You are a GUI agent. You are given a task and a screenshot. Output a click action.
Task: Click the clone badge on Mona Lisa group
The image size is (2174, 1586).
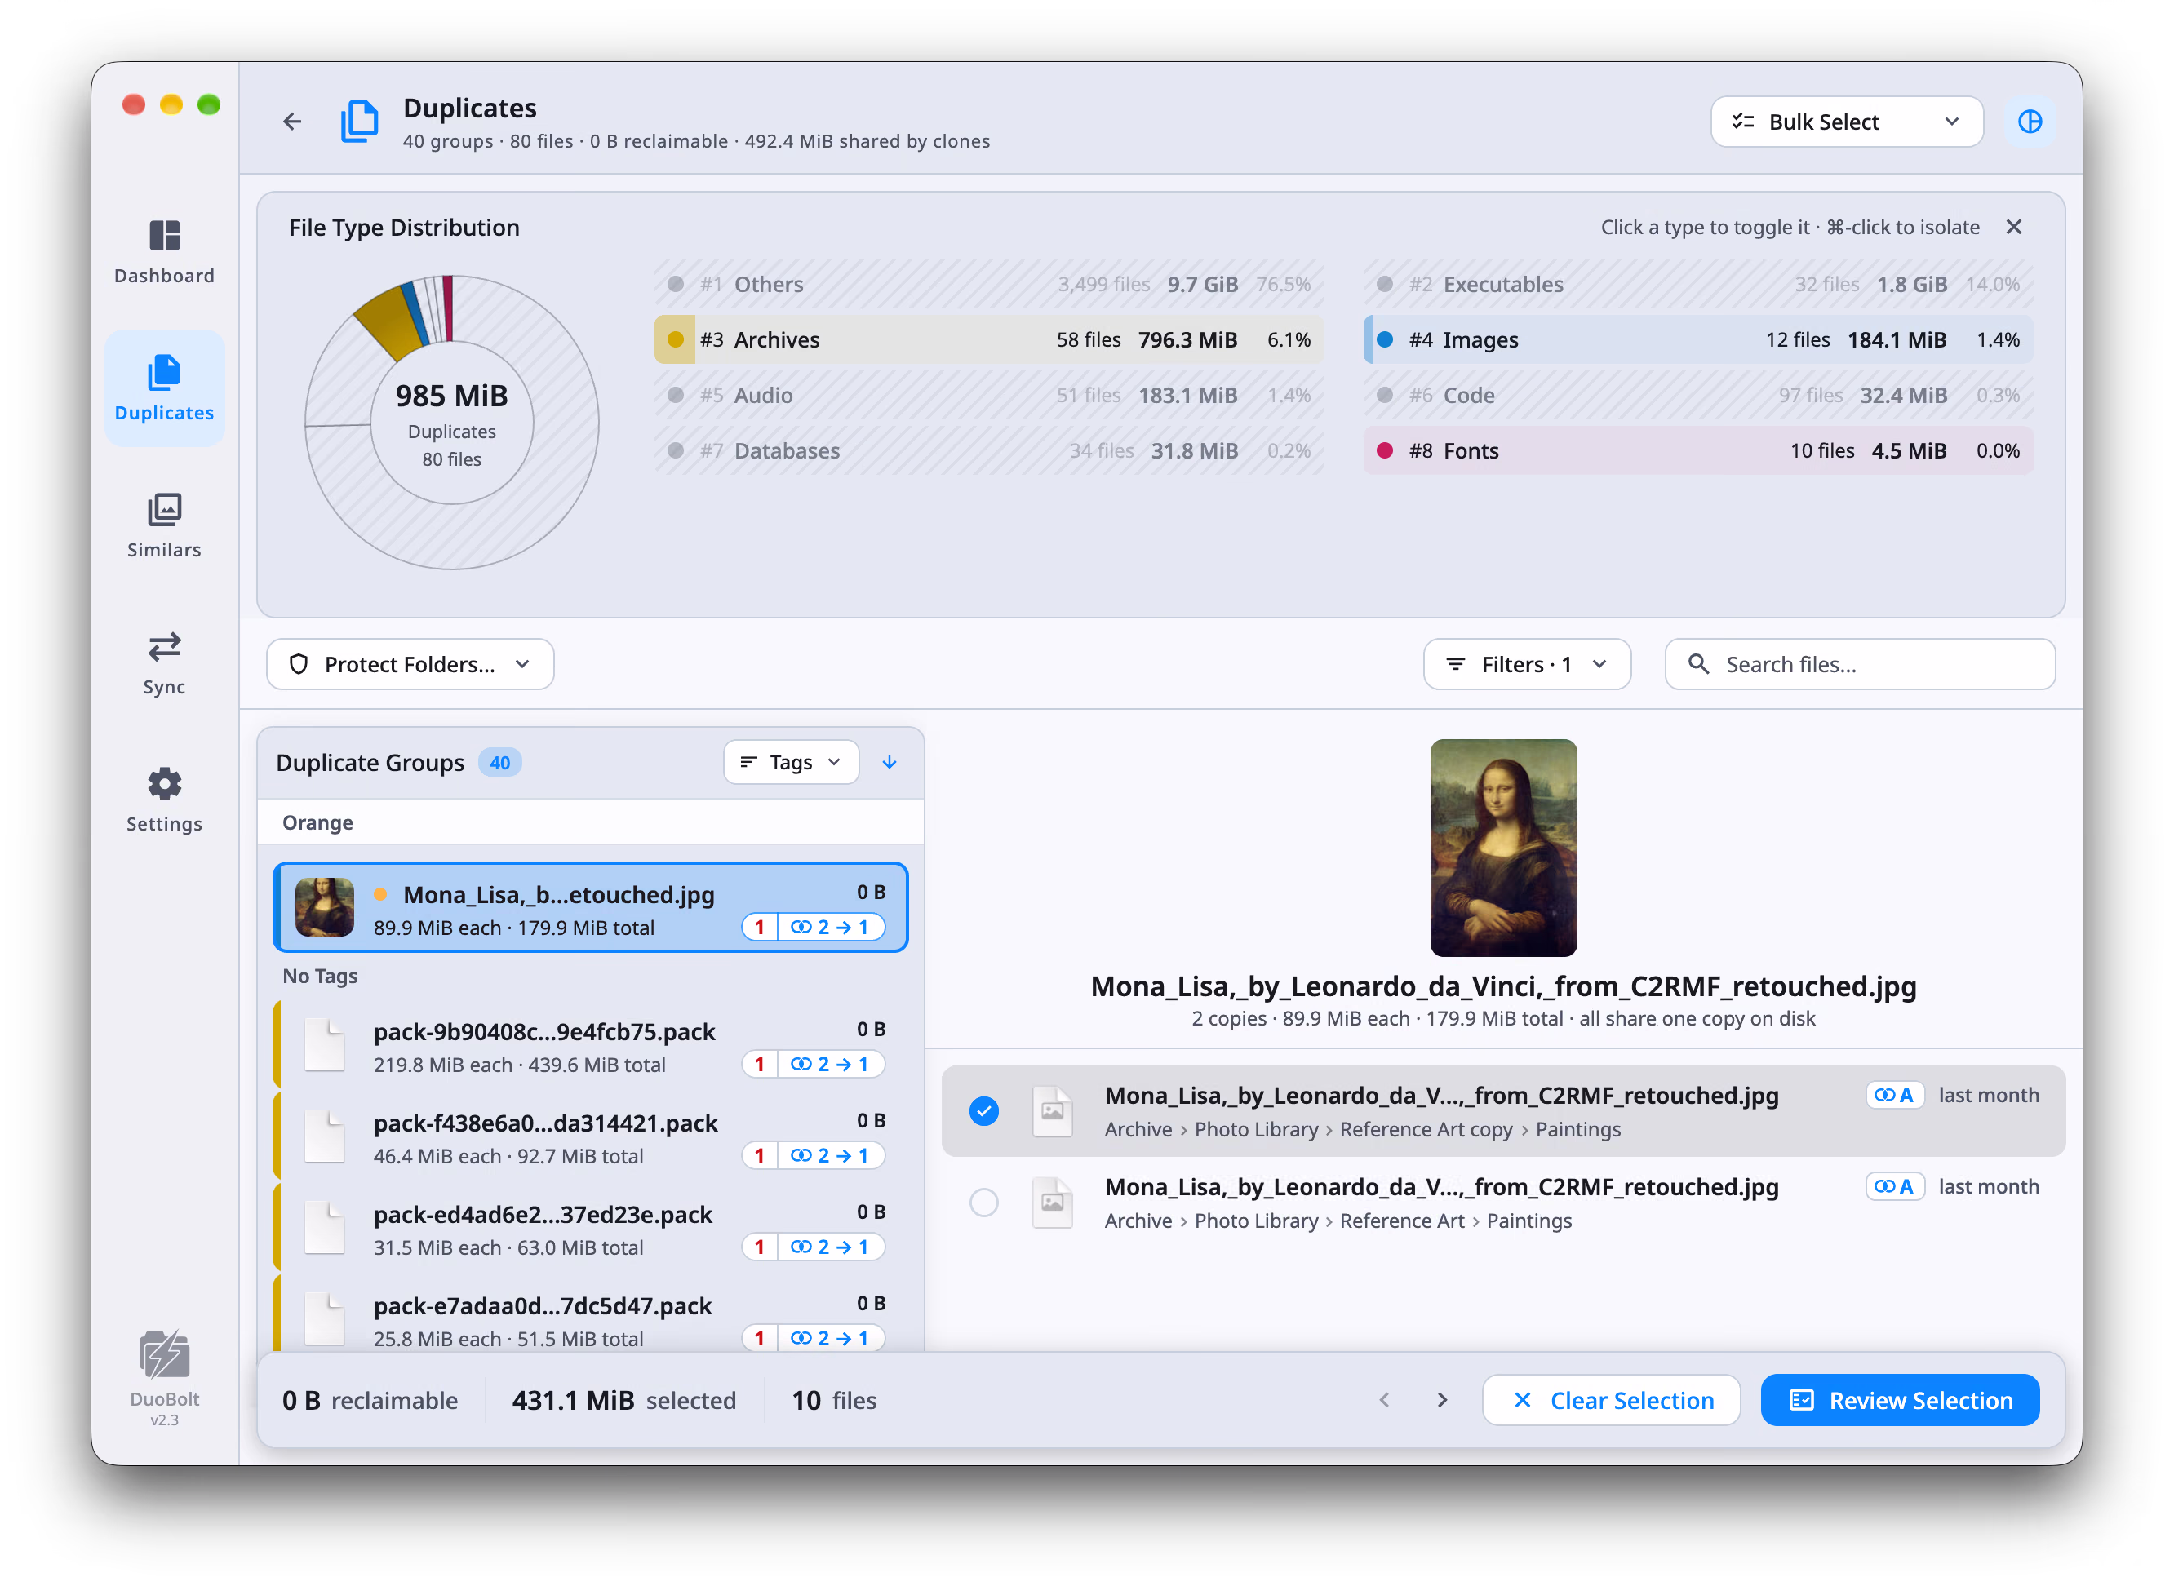coord(831,928)
